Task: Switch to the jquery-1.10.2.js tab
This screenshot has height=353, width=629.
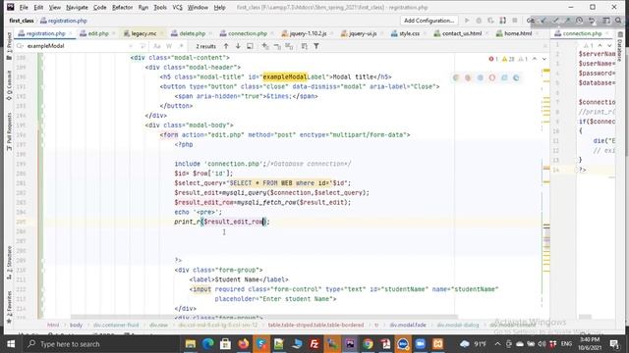Action: tap(308, 33)
